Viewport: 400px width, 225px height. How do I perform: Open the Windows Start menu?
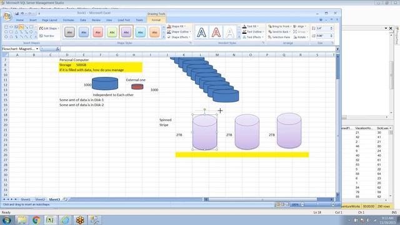[x=7, y=219]
